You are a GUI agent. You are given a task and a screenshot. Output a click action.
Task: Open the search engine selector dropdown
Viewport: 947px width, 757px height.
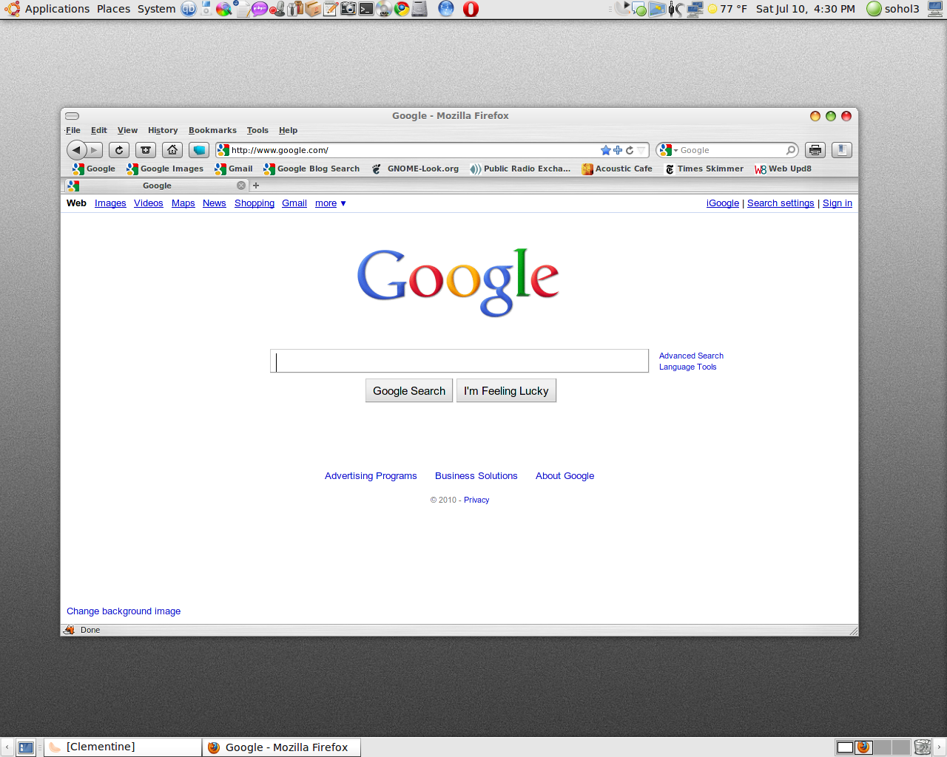pos(668,150)
